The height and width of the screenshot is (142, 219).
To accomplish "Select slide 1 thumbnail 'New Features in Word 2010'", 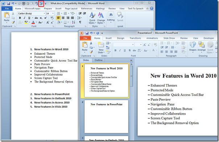I will click(107, 80).
